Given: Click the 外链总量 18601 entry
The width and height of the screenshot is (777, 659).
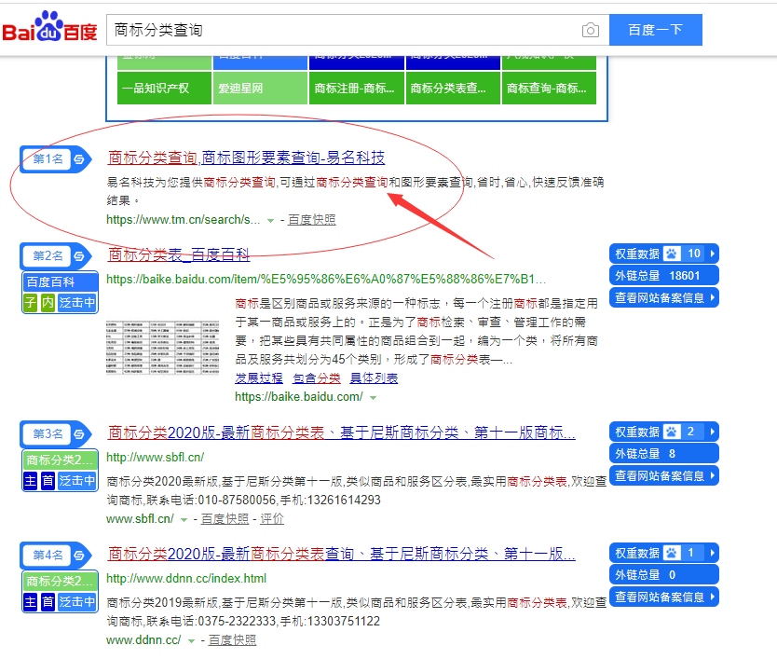Looking at the screenshot, I should (664, 276).
